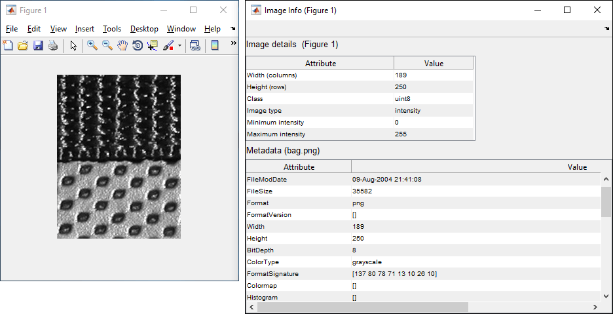Click the Image details Attribute column header

pos(320,64)
